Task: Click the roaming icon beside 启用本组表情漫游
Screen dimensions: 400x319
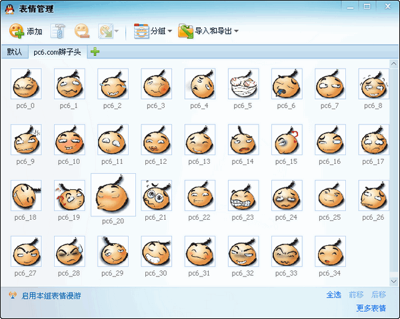Action: (12, 295)
